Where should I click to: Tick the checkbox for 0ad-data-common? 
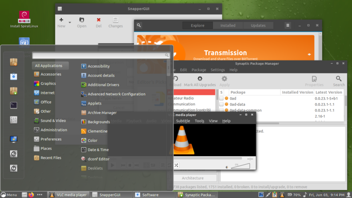click(221, 110)
